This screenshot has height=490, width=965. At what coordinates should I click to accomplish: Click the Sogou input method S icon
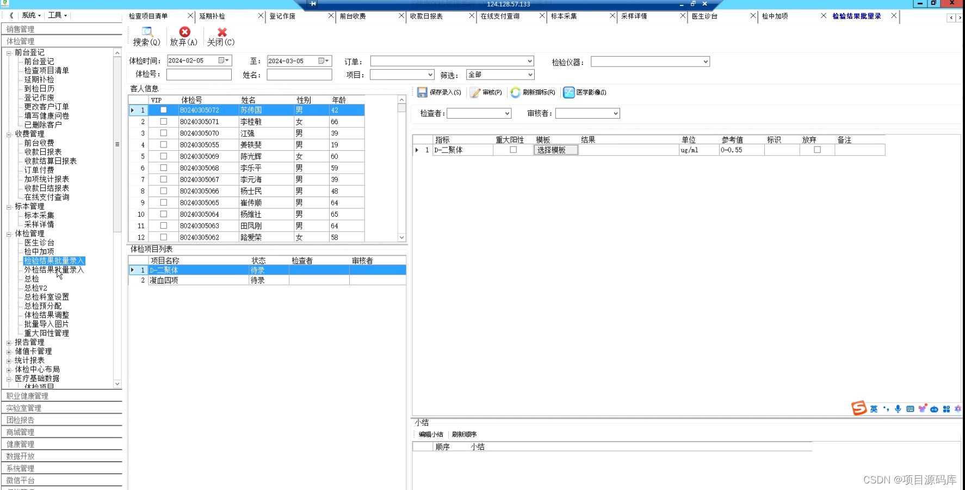[x=859, y=408]
